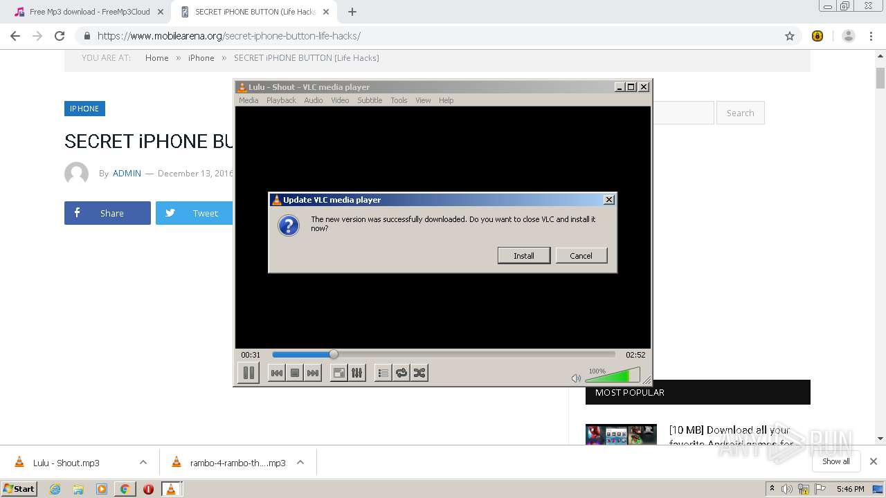This screenshot has width=886, height=498.
Task: Close the Update VLC media player dialog
Action: coord(609,199)
